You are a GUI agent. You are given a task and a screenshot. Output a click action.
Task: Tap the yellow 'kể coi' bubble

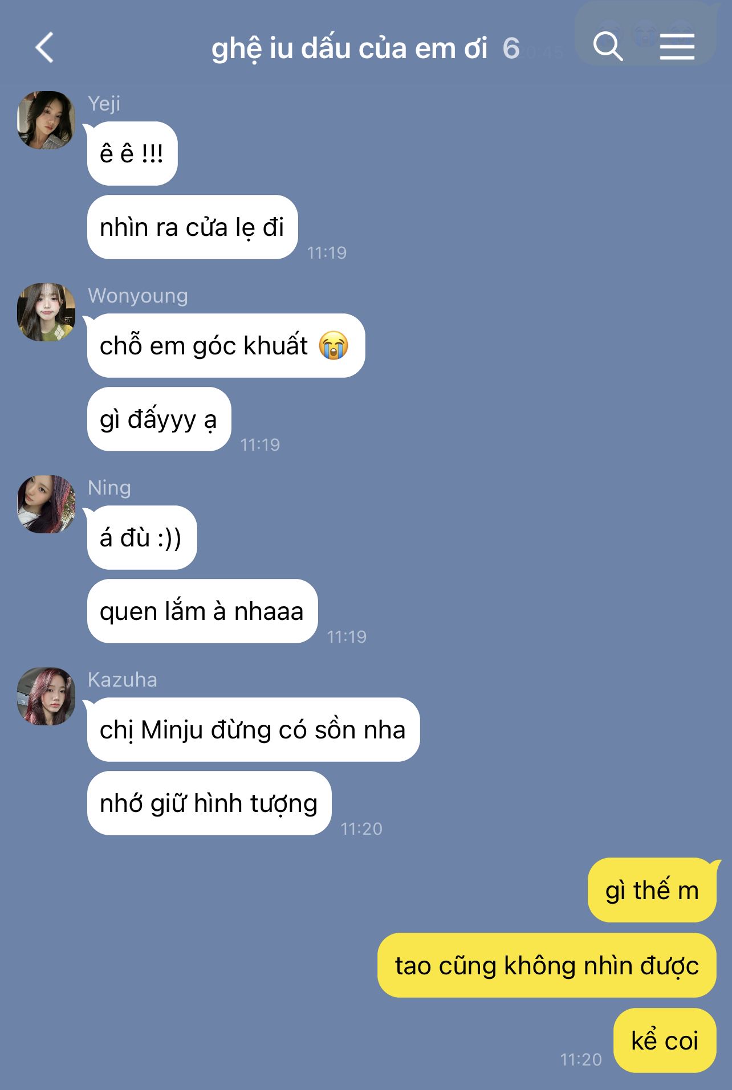click(x=665, y=1040)
